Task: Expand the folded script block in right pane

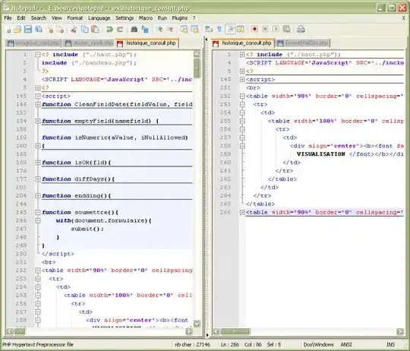Action: pyautogui.click(x=242, y=80)
